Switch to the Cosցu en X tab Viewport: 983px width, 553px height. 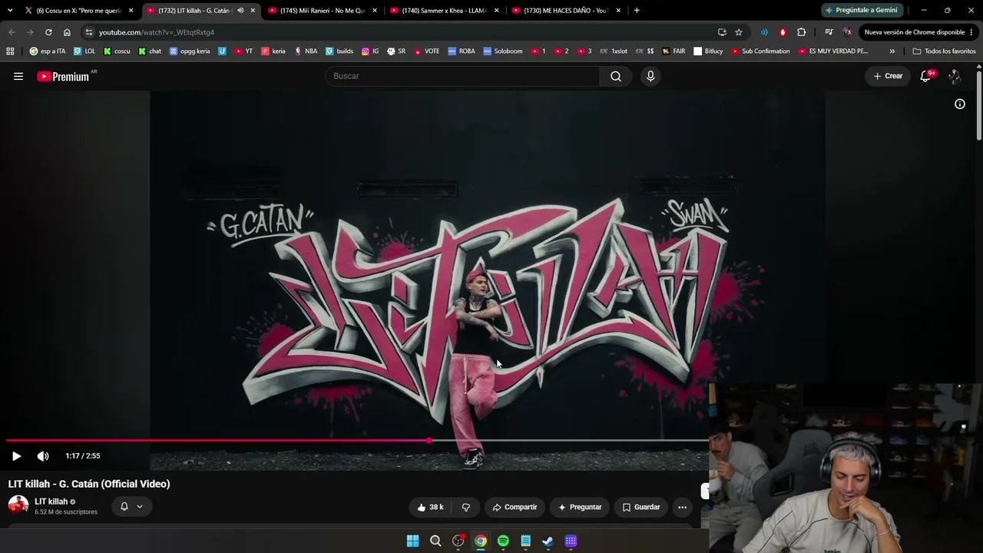(79, 11)
